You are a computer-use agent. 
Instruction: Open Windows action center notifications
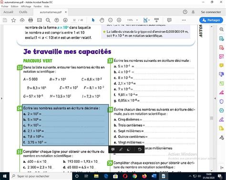coord(220,176)
